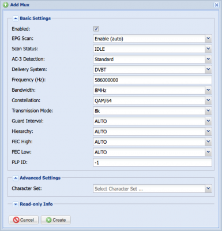Open the AC-3 Detection dropdown arrow
This screenshot has width=222, height=231.
tap(208, 59)
